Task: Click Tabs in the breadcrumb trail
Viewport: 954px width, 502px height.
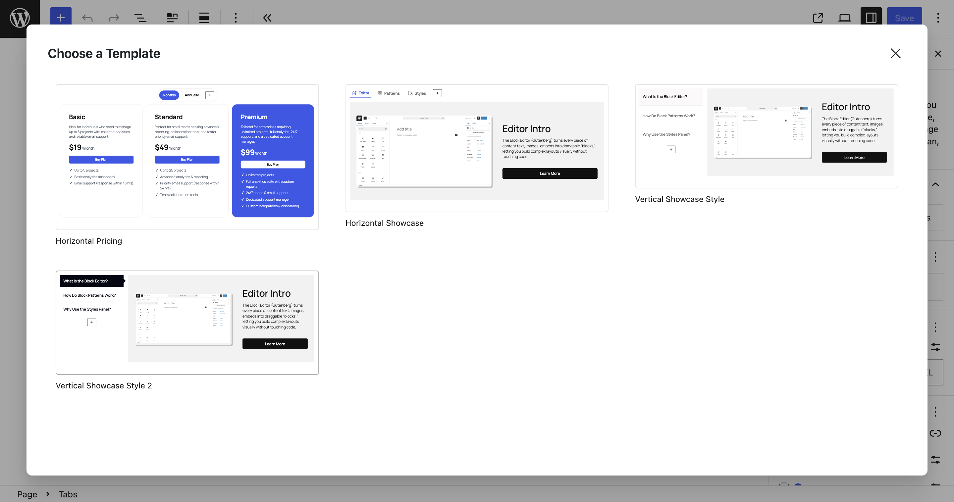Action: pyautogui.click(x=68, y=494)
